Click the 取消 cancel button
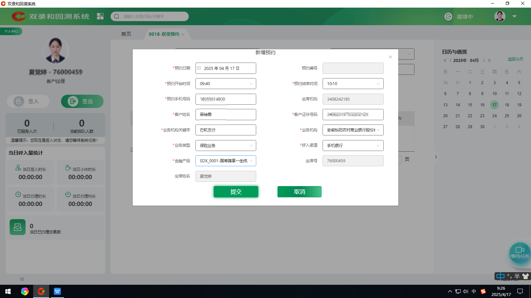 point(299,192)
